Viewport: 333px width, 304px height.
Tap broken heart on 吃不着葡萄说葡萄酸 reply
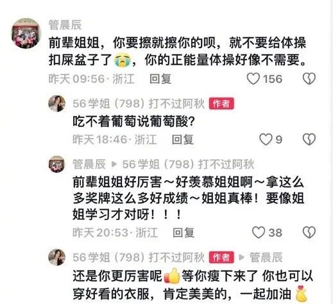coord(309,139)
